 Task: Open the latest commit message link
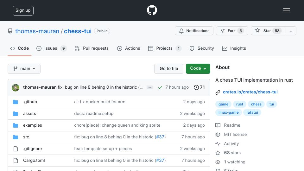click(100, 87)
